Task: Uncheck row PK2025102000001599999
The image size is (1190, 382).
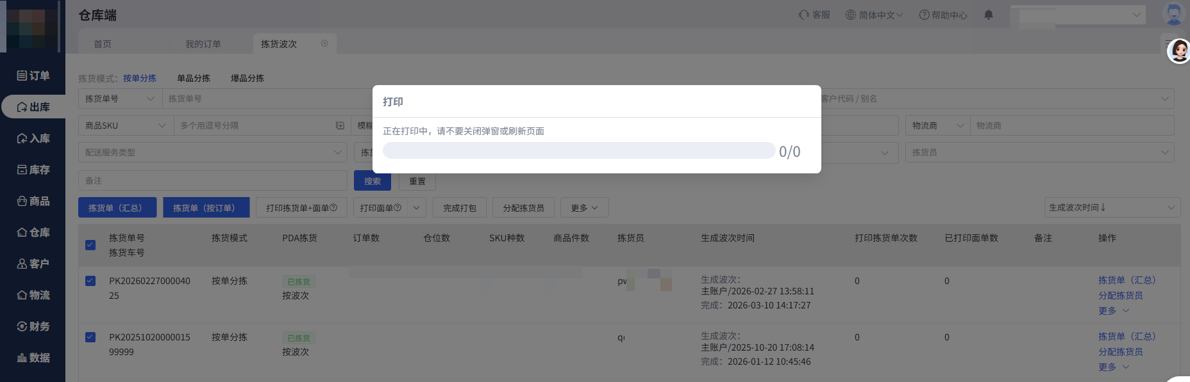Action: tap(90, 337)
